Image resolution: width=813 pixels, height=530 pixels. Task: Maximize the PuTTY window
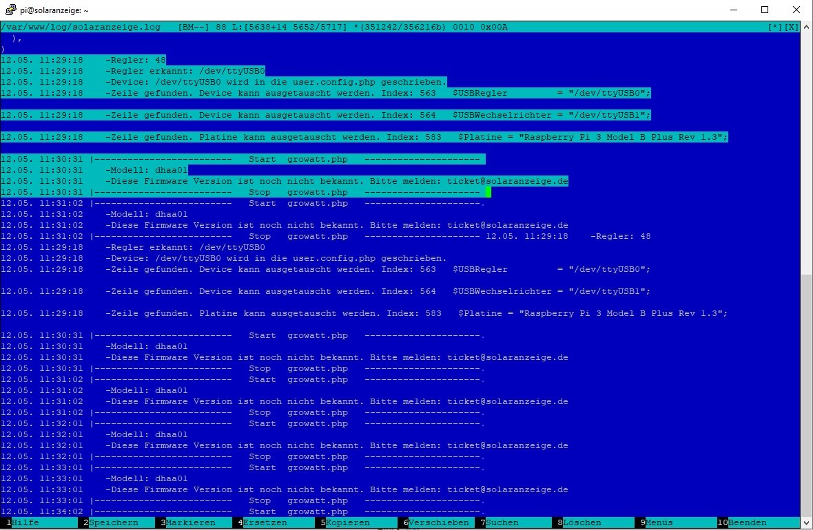pyautogui.click(x=764, y=10)
